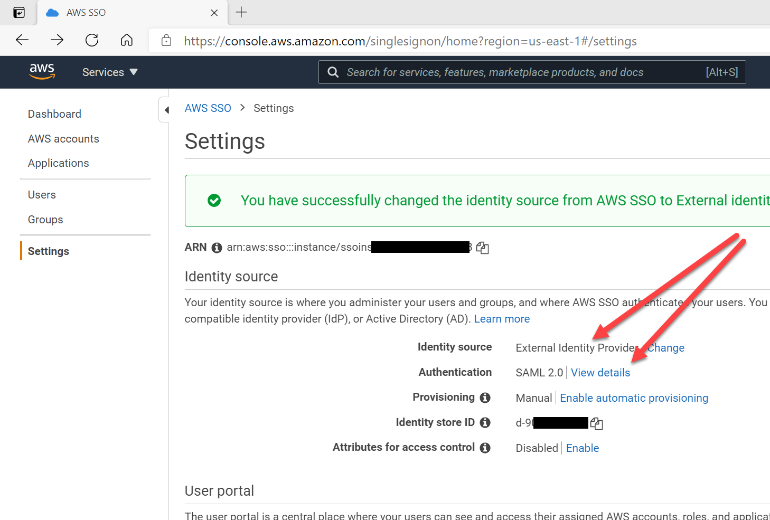The width and height of the screenshot is (770, 520).
Task: Open Dashboard in the sidebar
Action: tap(54, 114)
